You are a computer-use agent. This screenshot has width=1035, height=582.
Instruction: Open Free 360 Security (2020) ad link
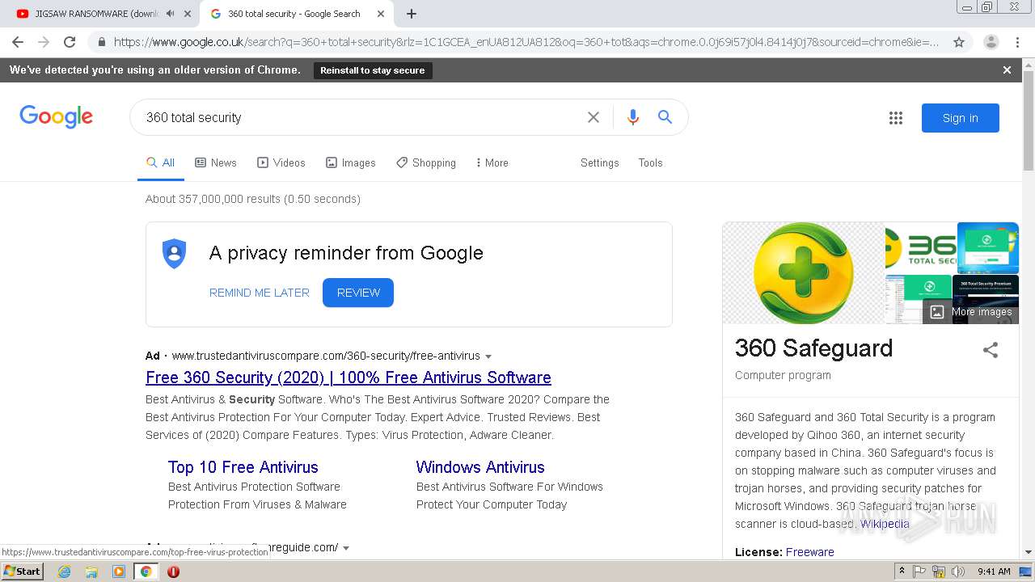[x=349, y=377]
